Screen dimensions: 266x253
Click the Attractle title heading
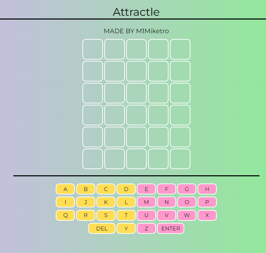136,12
